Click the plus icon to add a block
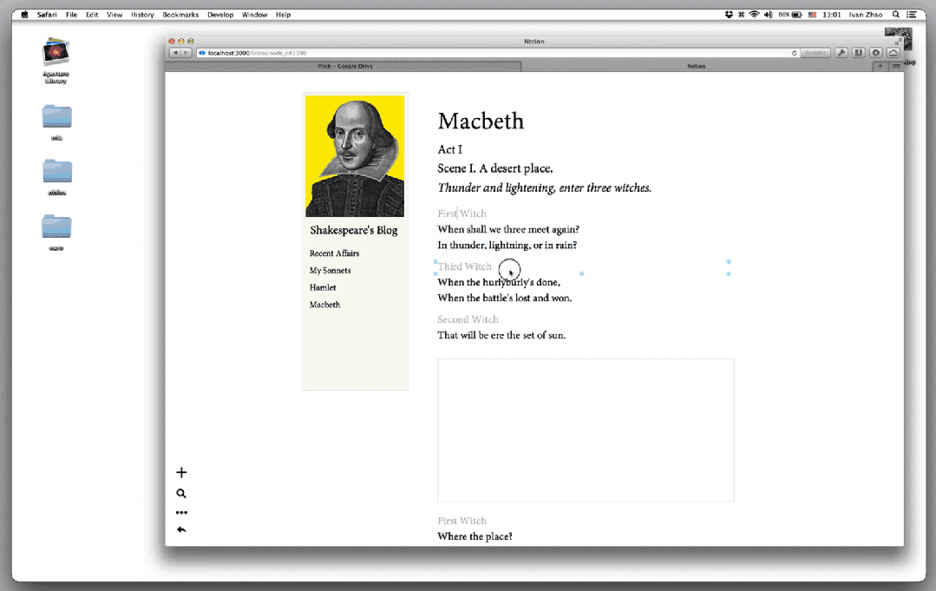 181,472
